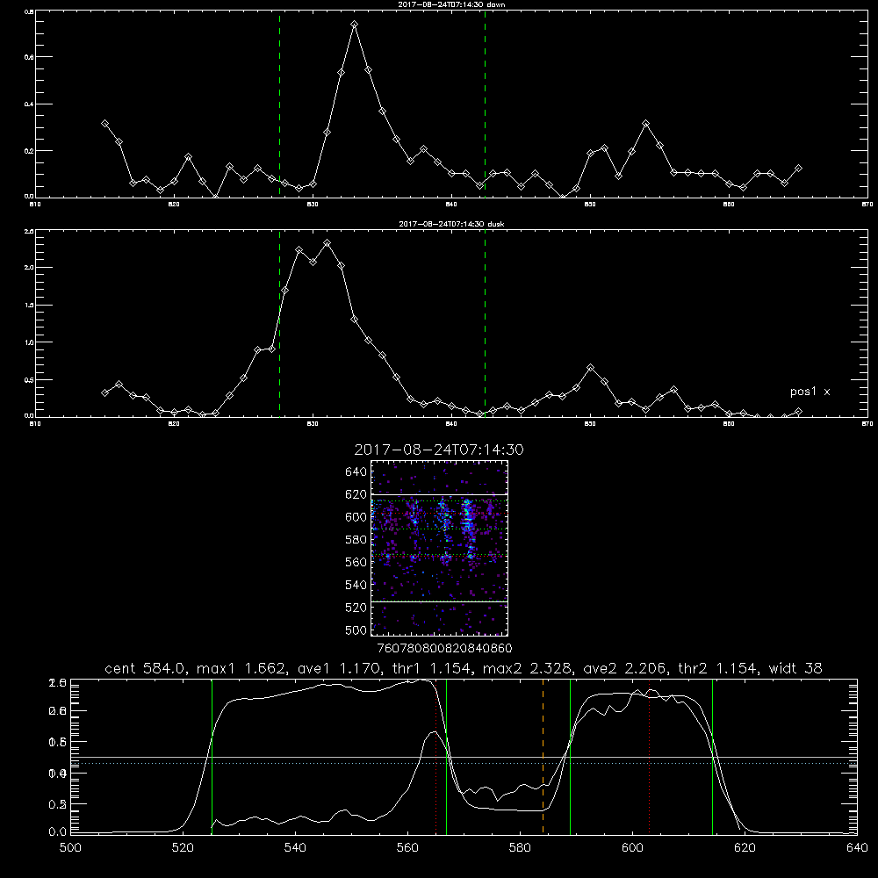Click the 'widt 38' value
Image resolution: width=878 pixels, height=878 pixels.
795,668
